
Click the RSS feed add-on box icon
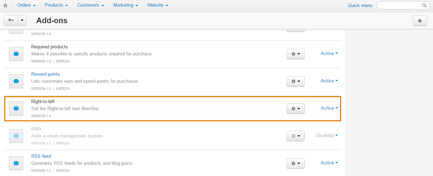coord(16,163)
